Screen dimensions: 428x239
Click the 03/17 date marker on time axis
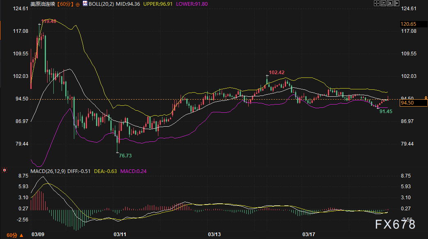[x=309, y=234]
